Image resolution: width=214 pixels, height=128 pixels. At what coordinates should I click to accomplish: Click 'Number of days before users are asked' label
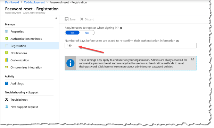120,41
